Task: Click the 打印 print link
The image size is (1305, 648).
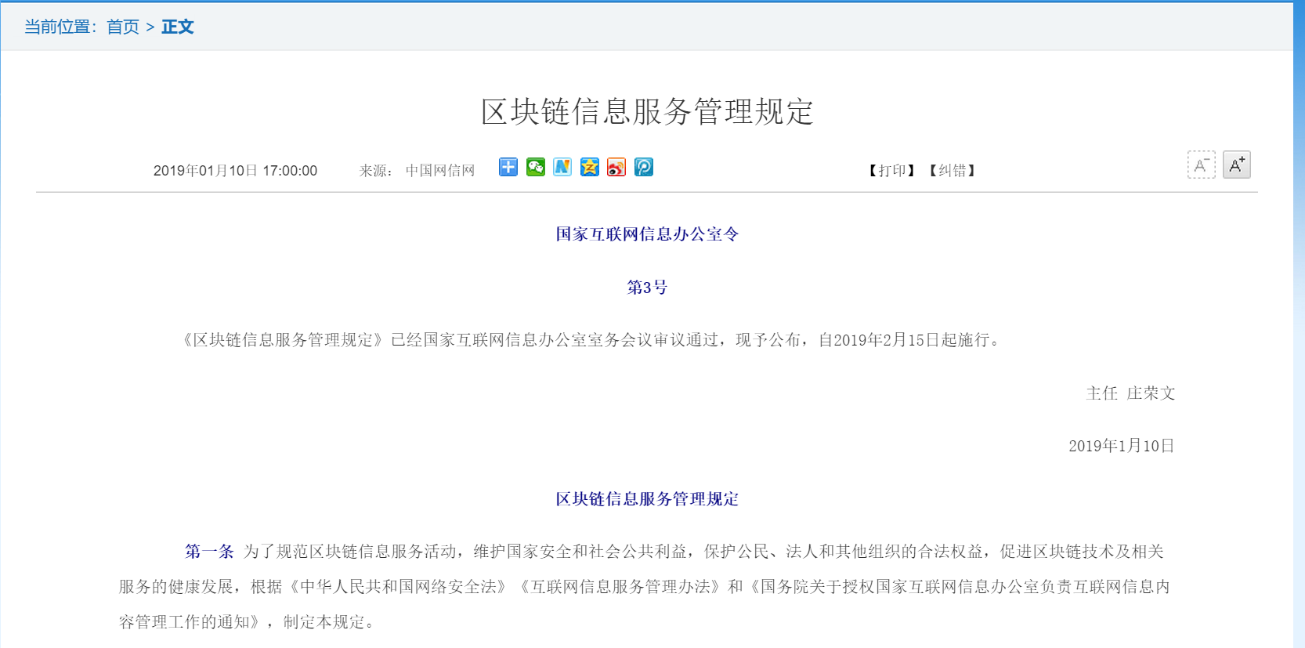Action: pos(891,171)
